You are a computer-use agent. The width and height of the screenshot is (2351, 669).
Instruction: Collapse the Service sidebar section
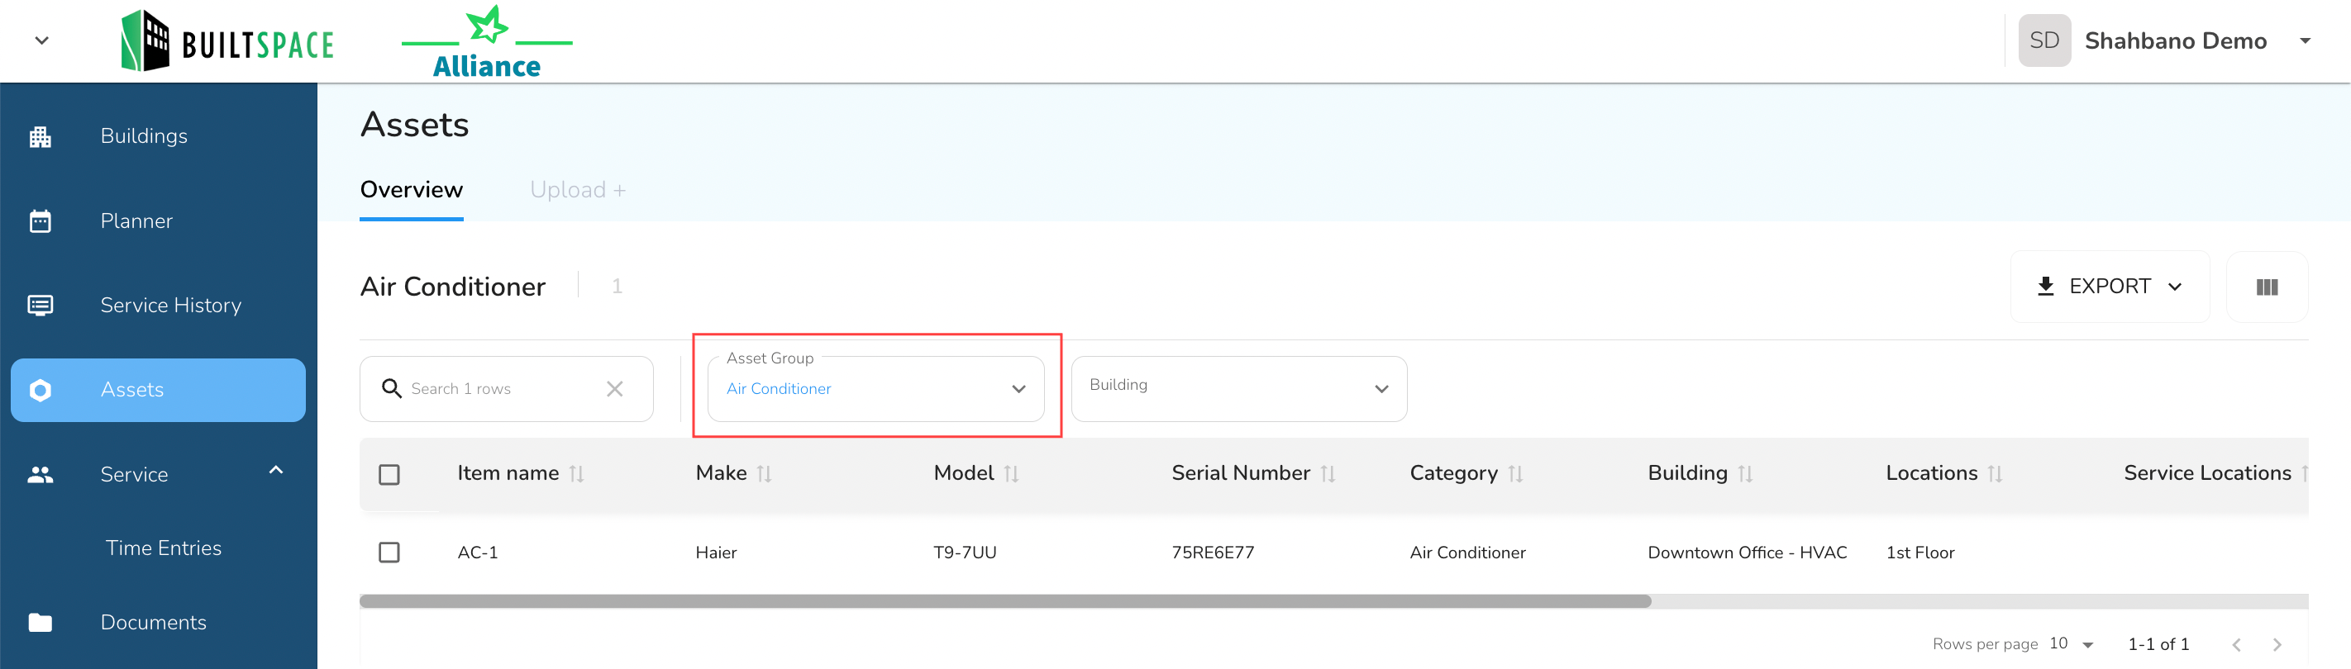(277, 470)
